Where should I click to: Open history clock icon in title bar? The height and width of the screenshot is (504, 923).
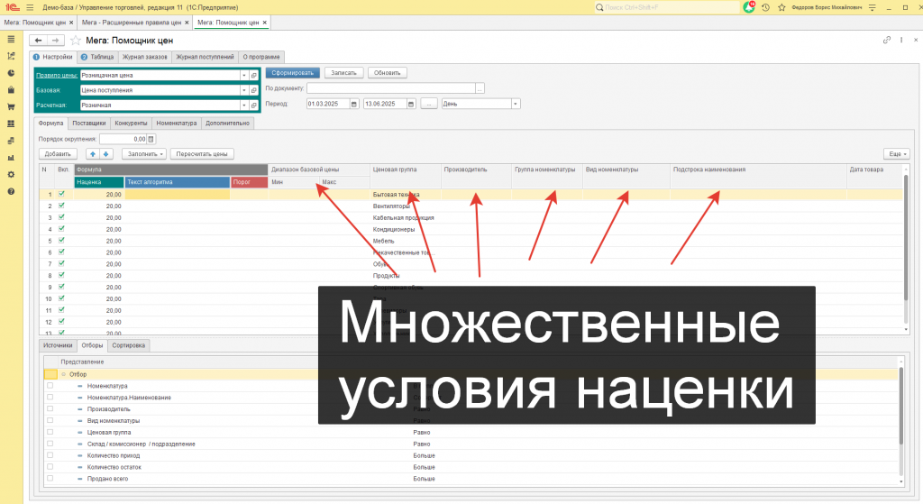pyautogui.click(x=765, y=7)
